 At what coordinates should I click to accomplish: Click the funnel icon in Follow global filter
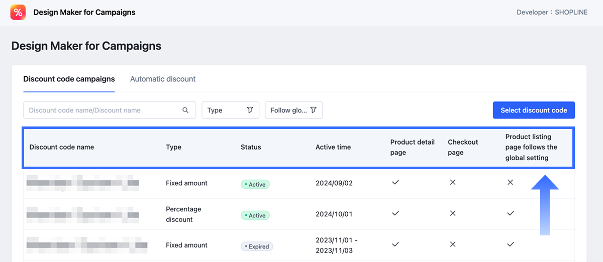pos(313,110)
